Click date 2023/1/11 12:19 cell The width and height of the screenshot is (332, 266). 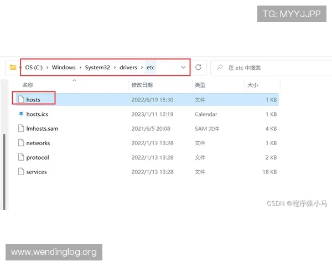(152, 114)
